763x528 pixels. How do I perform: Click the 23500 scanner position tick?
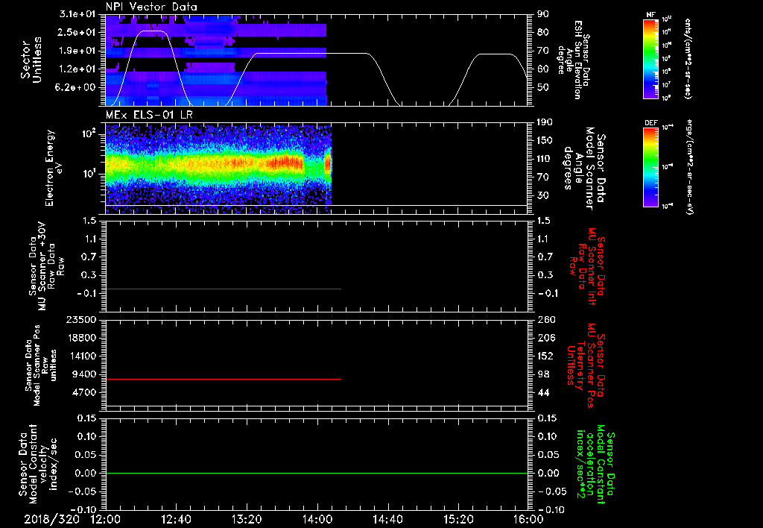coord(81,319)
